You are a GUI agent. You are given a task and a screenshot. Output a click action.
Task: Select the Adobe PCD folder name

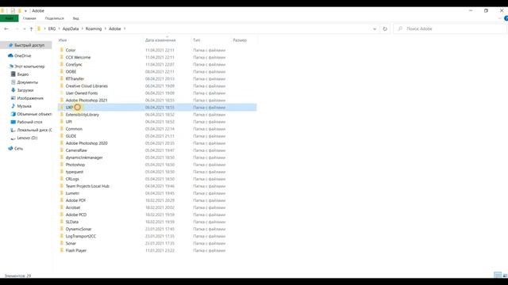tap(76, 215)
